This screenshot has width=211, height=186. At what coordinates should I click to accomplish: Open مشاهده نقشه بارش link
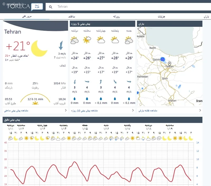coord(148,110)
